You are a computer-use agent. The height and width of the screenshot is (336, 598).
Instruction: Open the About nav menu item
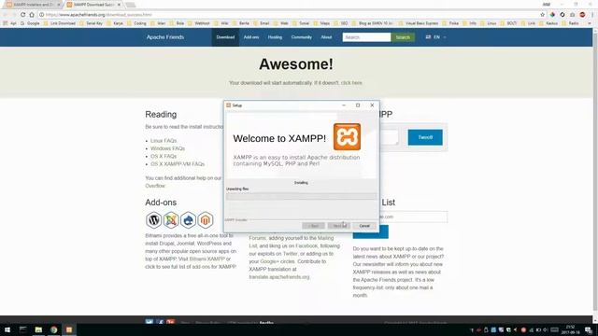326,37
